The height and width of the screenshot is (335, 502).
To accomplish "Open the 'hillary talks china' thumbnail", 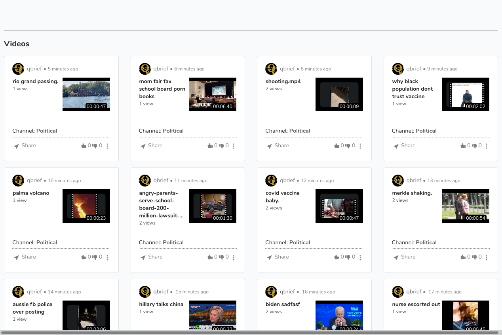I will pos(213,316).
